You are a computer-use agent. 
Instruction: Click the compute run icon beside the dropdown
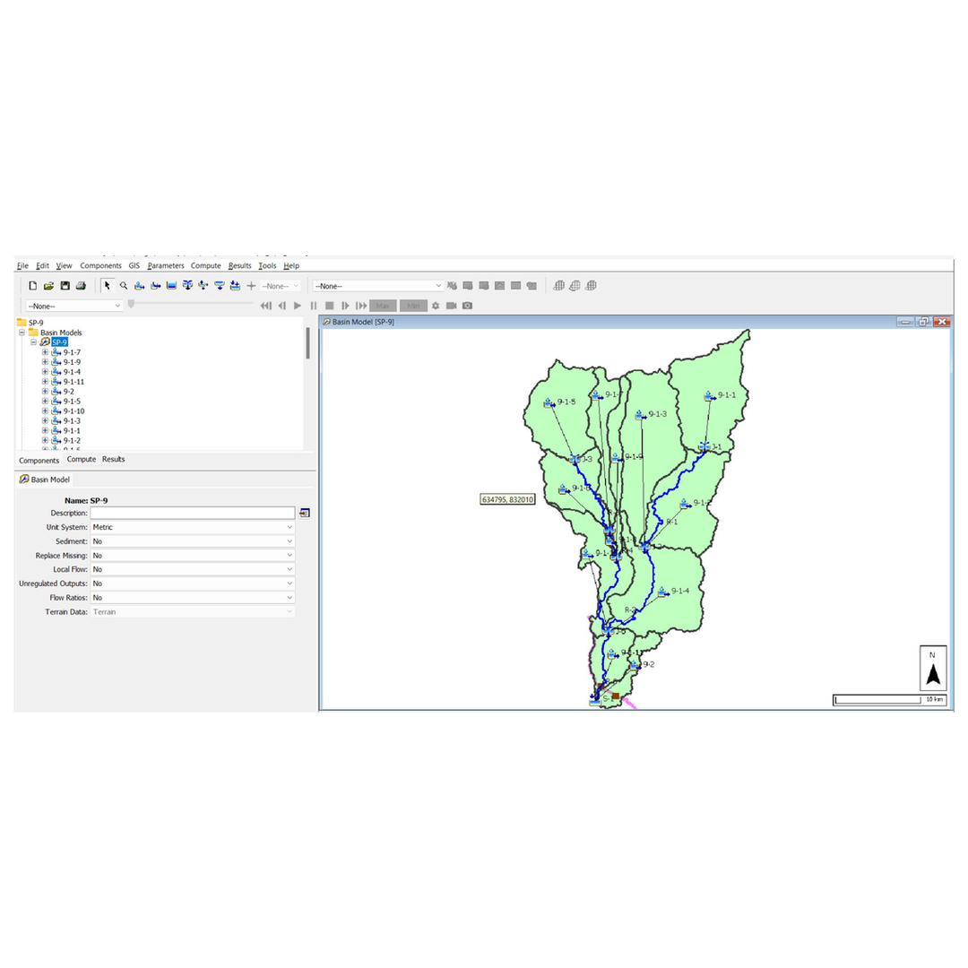pos(452,286)
